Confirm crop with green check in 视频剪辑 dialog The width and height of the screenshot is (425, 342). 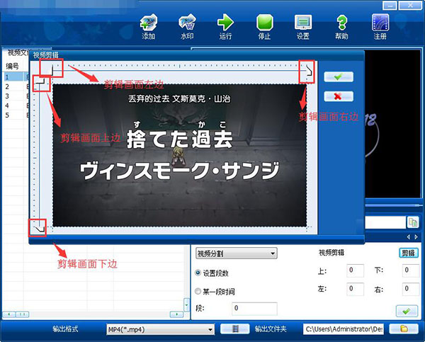click(339, 77)
